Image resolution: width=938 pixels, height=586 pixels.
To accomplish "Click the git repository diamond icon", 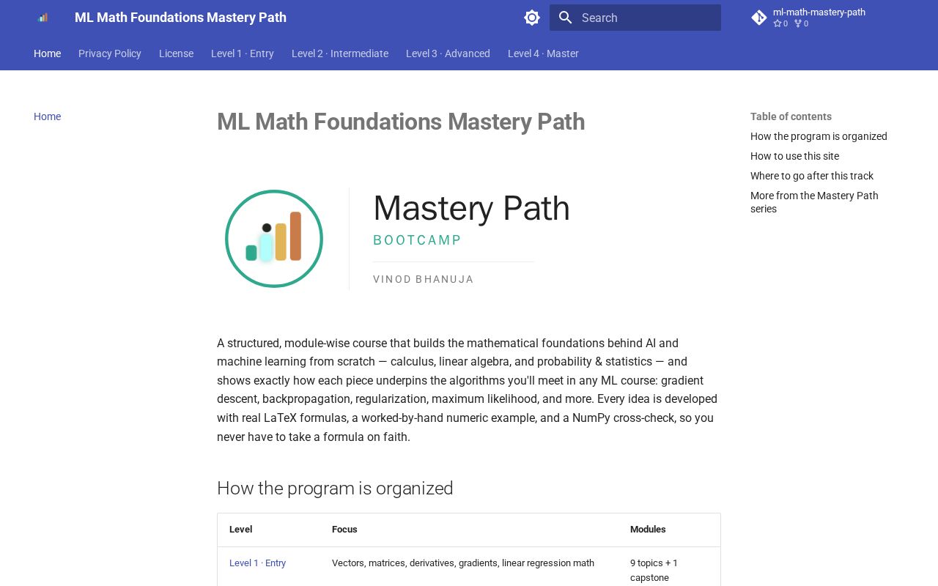I will pos(759,18).
